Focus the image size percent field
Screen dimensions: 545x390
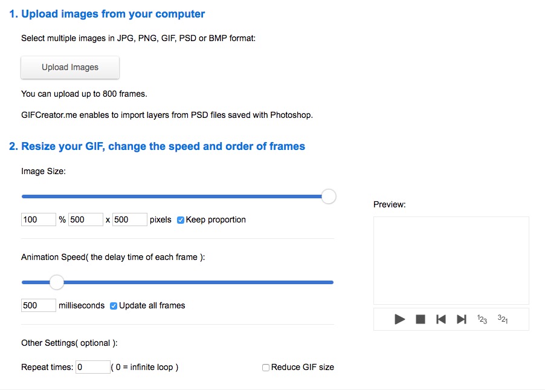click(x=38, y=220)
